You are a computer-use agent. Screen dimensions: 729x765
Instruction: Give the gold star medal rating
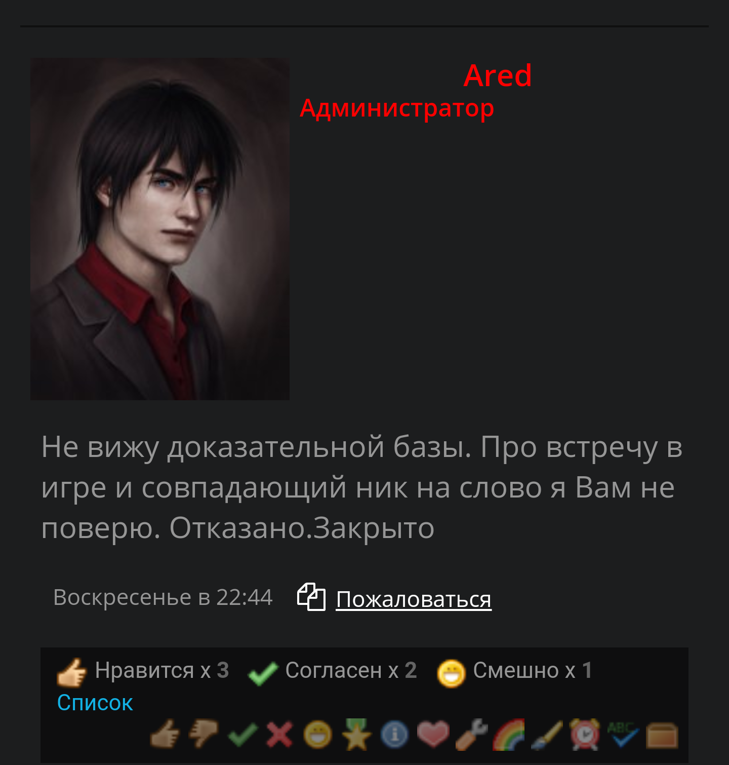356,734
